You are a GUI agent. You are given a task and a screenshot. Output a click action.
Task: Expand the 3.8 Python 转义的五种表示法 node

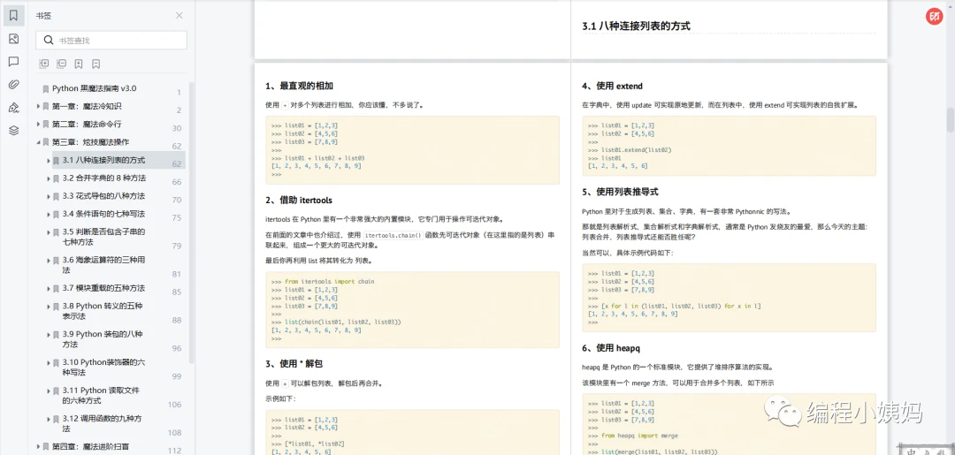(48, 307)
